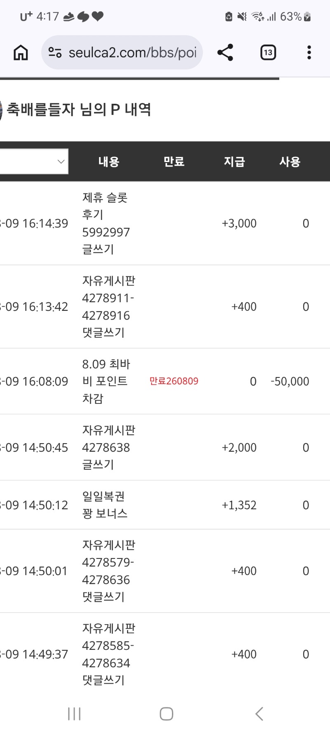Select the 사용 column header
Viewport: 330px width, 735px height.
tap(290, 162)
